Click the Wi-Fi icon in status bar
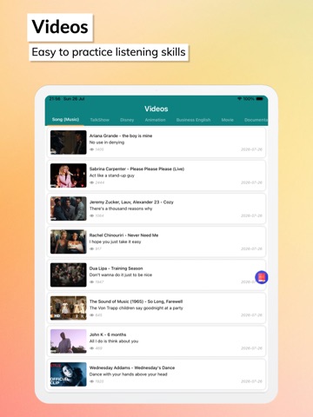This screenshot has height=417, width=313. pyautogui.click(x=240, y=99)
